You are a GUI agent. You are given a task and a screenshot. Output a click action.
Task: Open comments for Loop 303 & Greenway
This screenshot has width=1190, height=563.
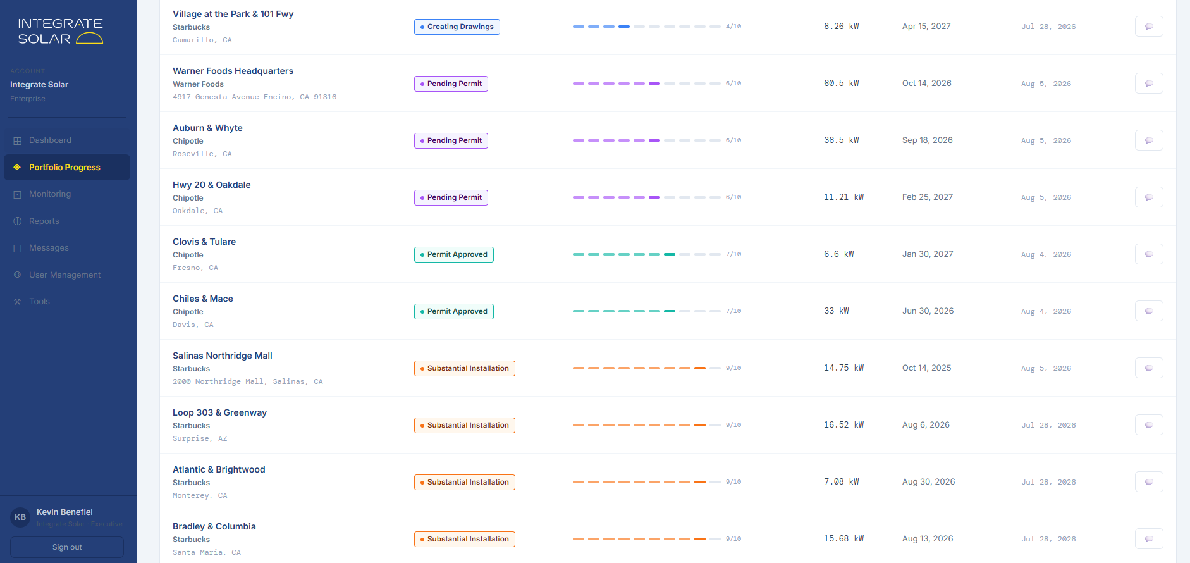coord(1149,425)
